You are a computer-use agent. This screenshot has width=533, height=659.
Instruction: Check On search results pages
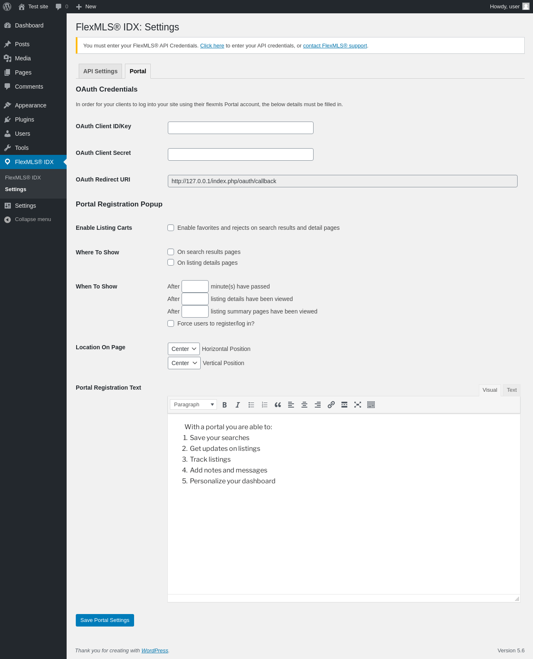pyautogui.click(x=171, y=252)
